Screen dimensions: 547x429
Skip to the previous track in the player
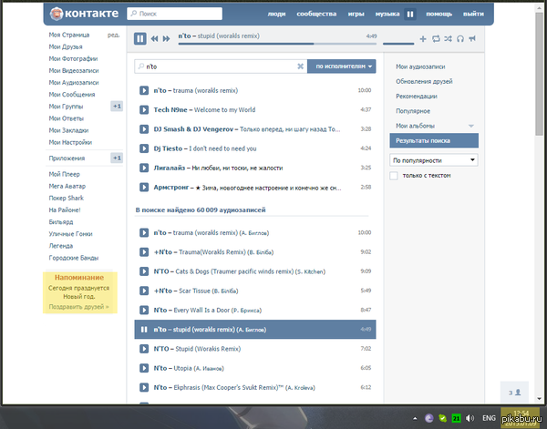click(155, 38)
